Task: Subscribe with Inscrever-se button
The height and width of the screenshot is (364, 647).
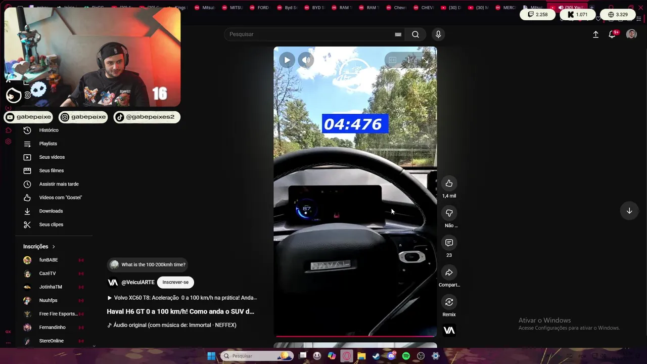Action: [175, 282]
